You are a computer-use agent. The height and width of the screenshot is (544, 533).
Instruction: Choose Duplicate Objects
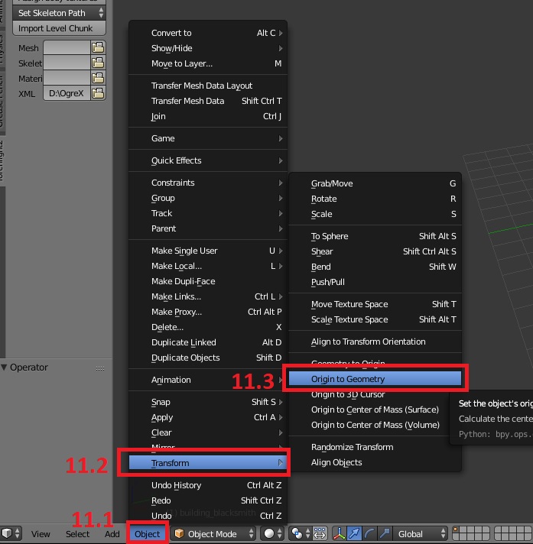coord(208,358)
